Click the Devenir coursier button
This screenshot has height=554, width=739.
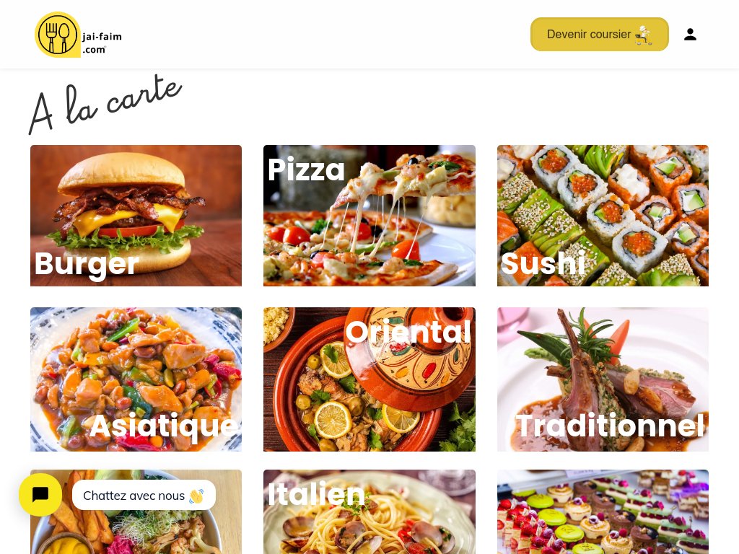(600, 35)
